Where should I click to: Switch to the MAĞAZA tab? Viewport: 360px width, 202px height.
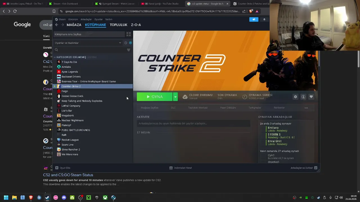74,25
